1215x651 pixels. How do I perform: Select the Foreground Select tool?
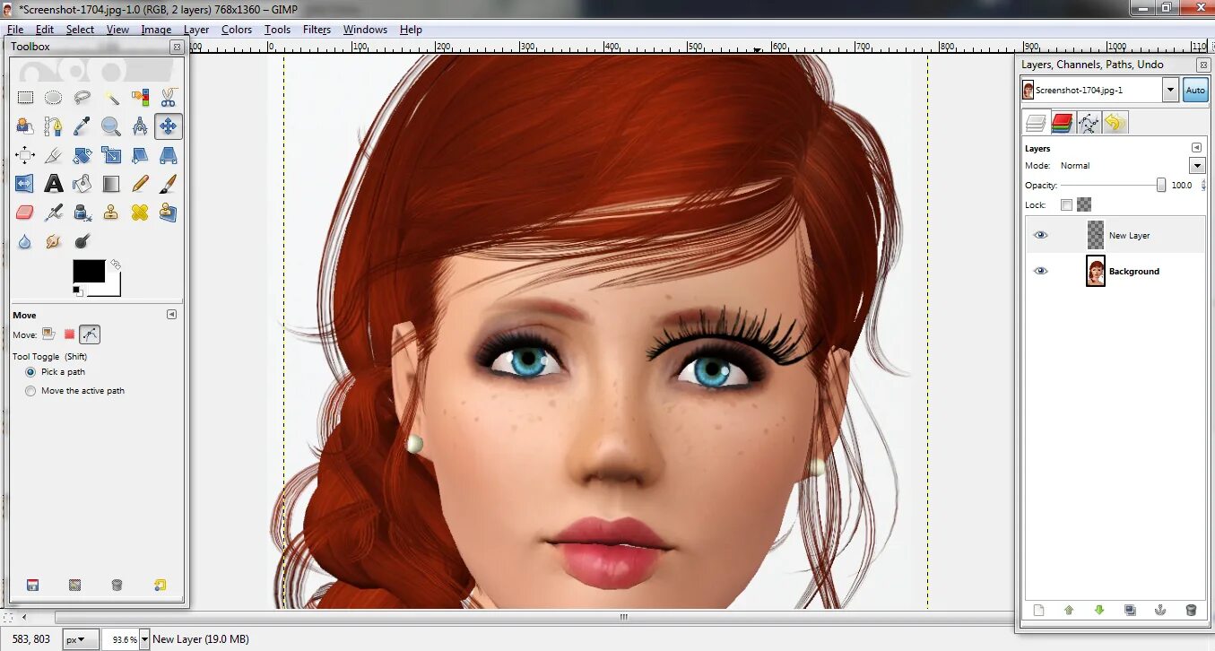25,126
